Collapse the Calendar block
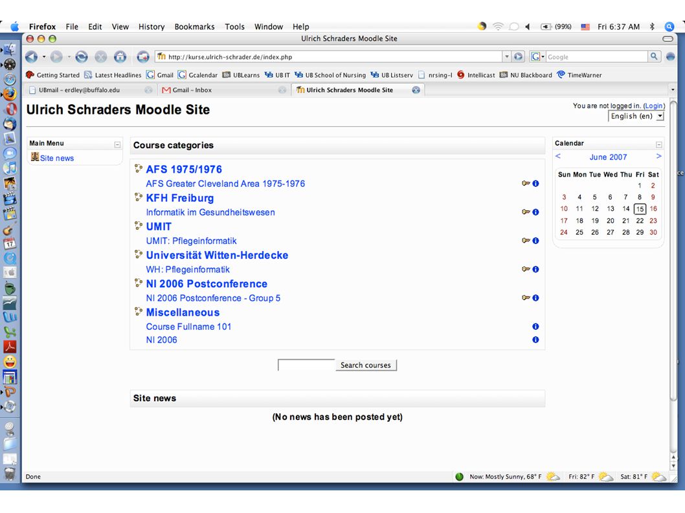The width and height of the screenshot is (685, 513). [659, 144]
